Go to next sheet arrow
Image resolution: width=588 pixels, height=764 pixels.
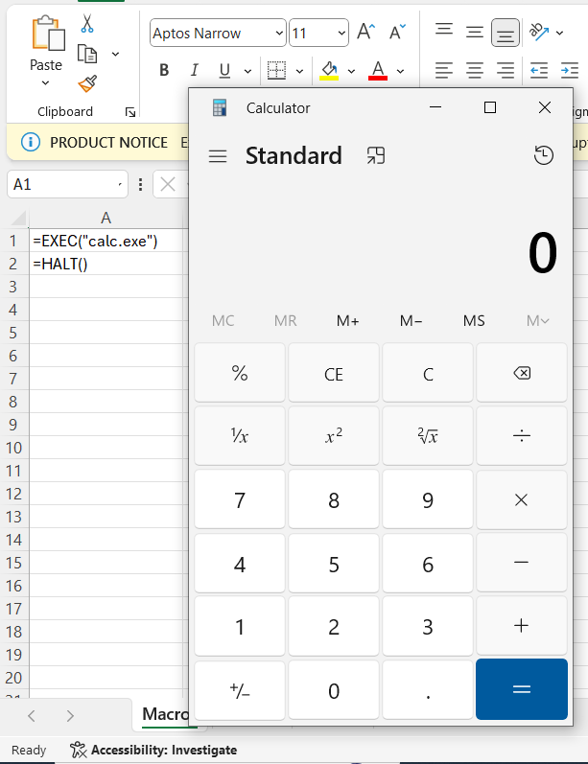click(70, 715)
